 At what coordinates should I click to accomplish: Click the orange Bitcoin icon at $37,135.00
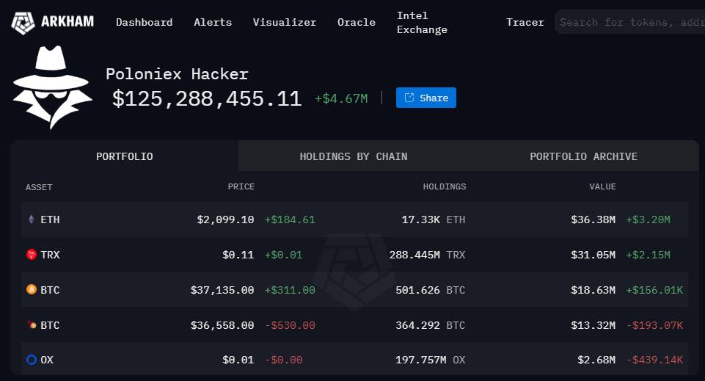(x=32, y=290)
